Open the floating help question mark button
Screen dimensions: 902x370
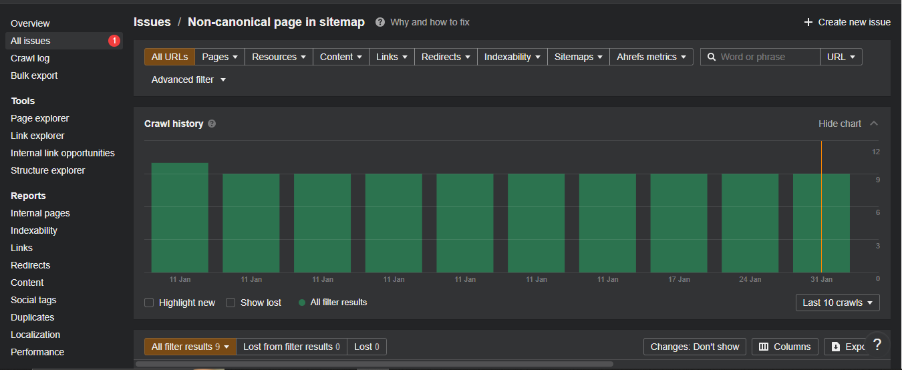click(x=877, y=345)
